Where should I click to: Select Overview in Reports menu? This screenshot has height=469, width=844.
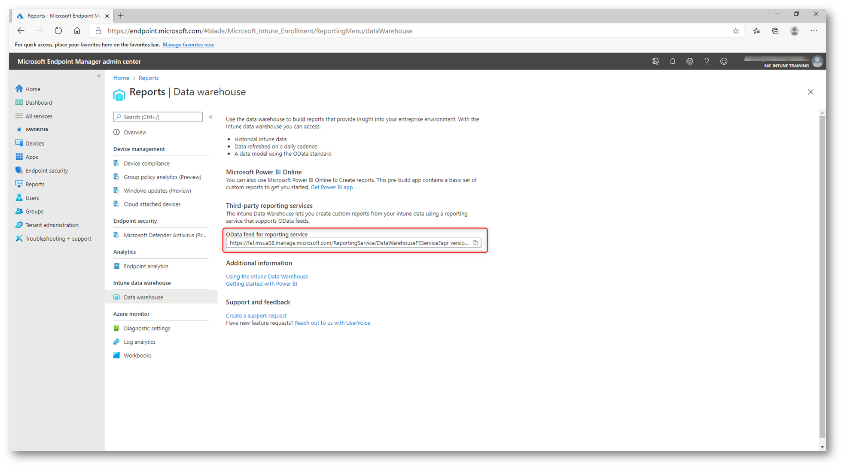point(135,133)
